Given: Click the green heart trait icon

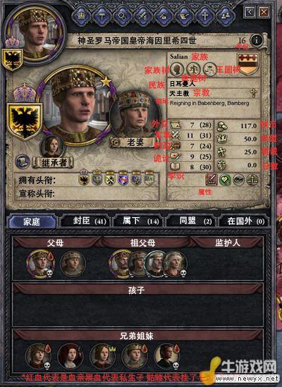Looking at the screenshot, I should pos(225,180).
